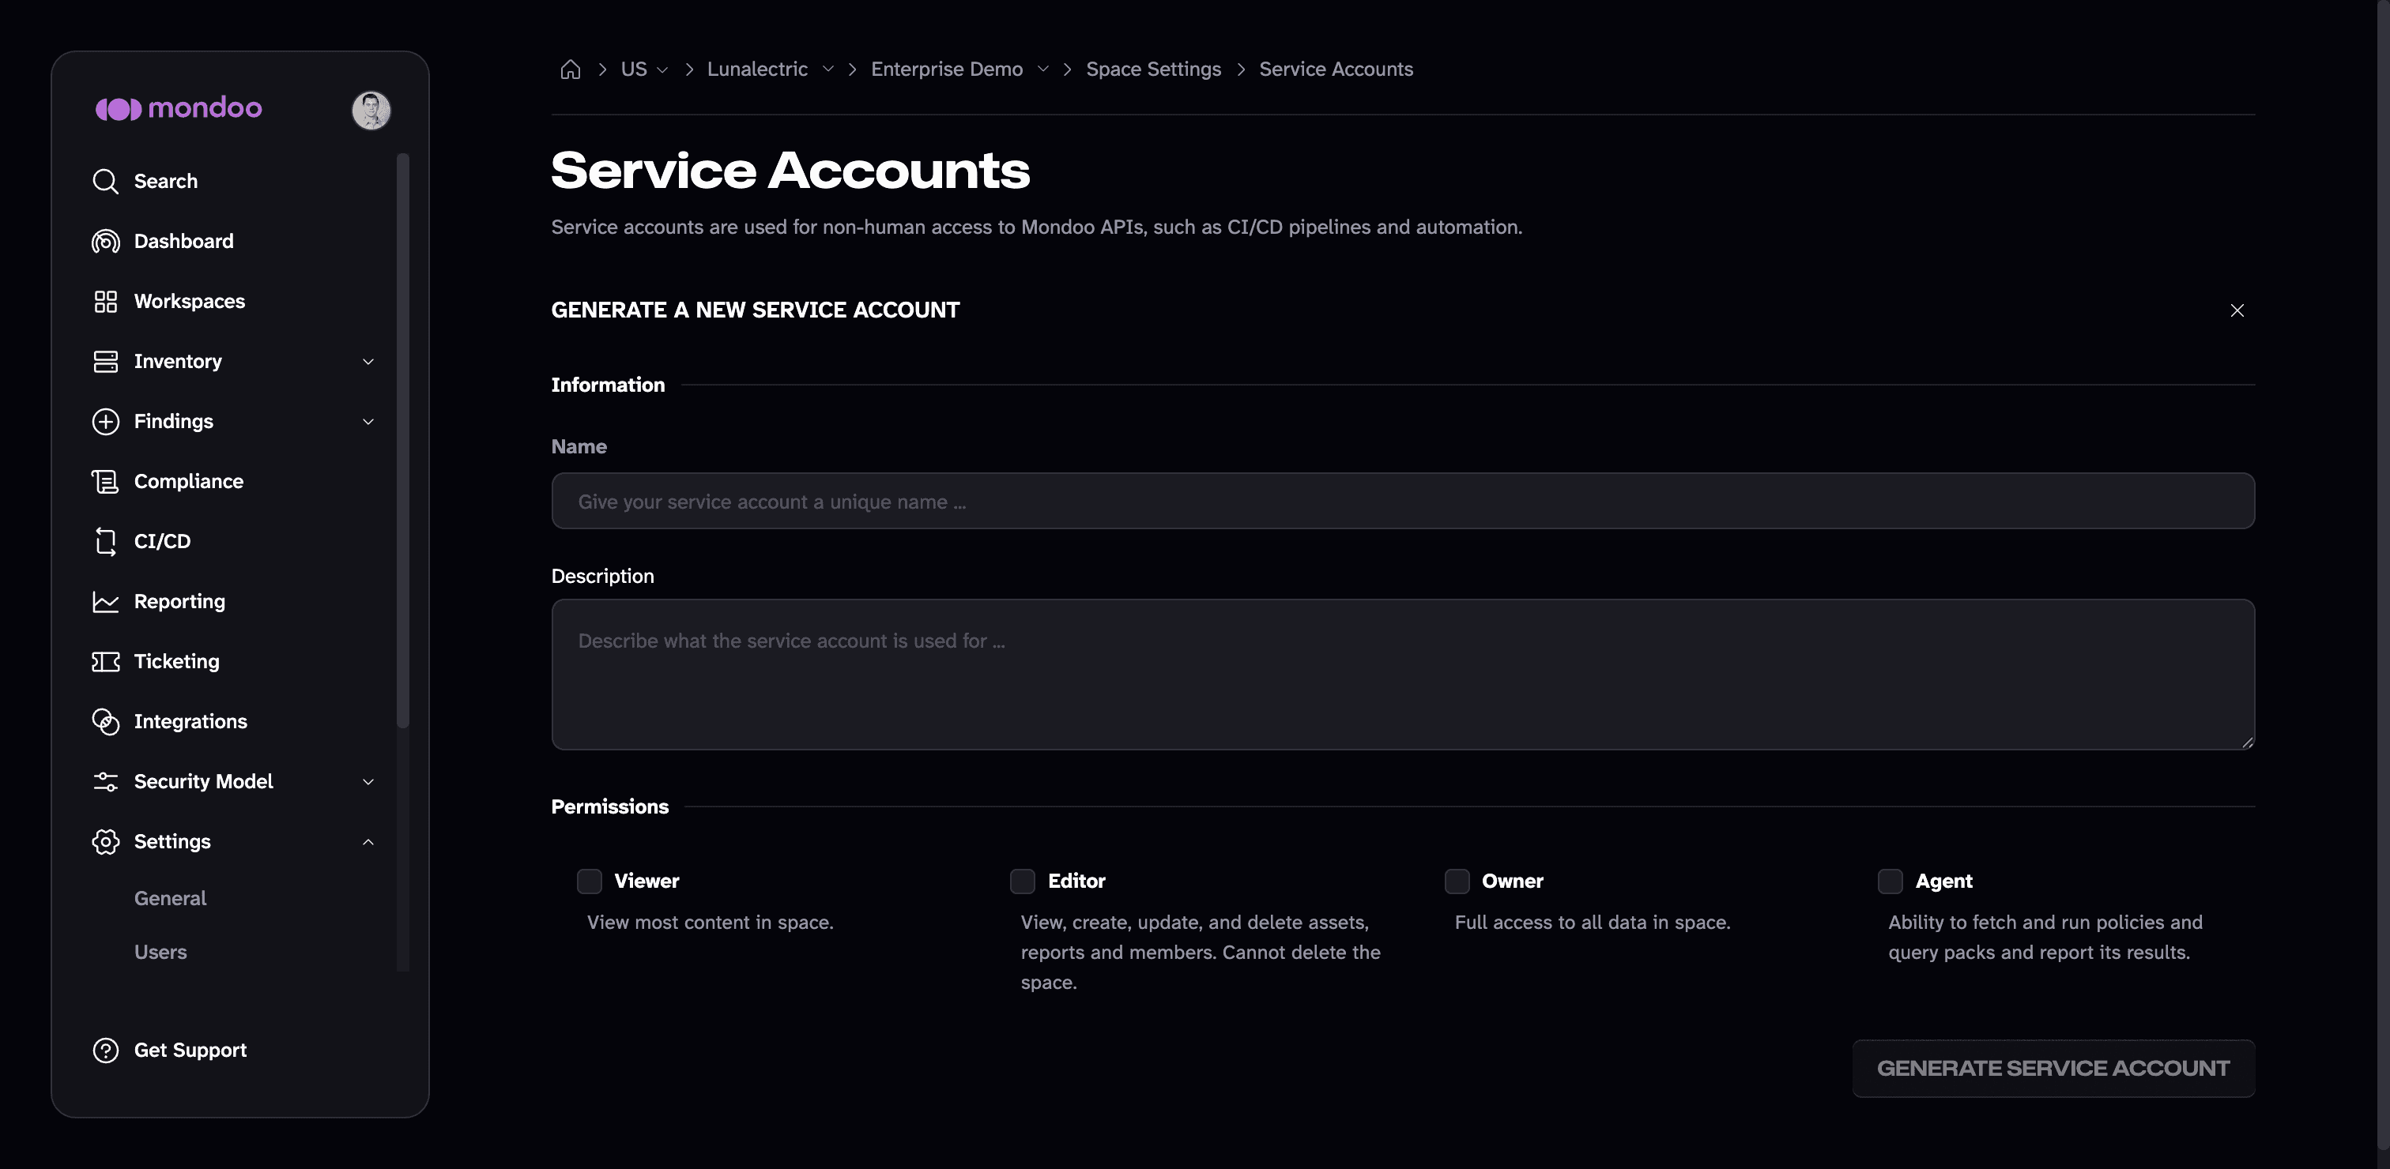
Task: Click the Settings gear icon
Action: [106, 842]
